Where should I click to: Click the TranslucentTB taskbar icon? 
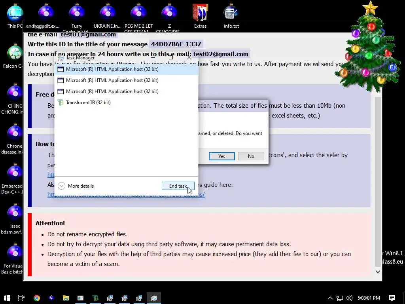[x=95, y=298]
